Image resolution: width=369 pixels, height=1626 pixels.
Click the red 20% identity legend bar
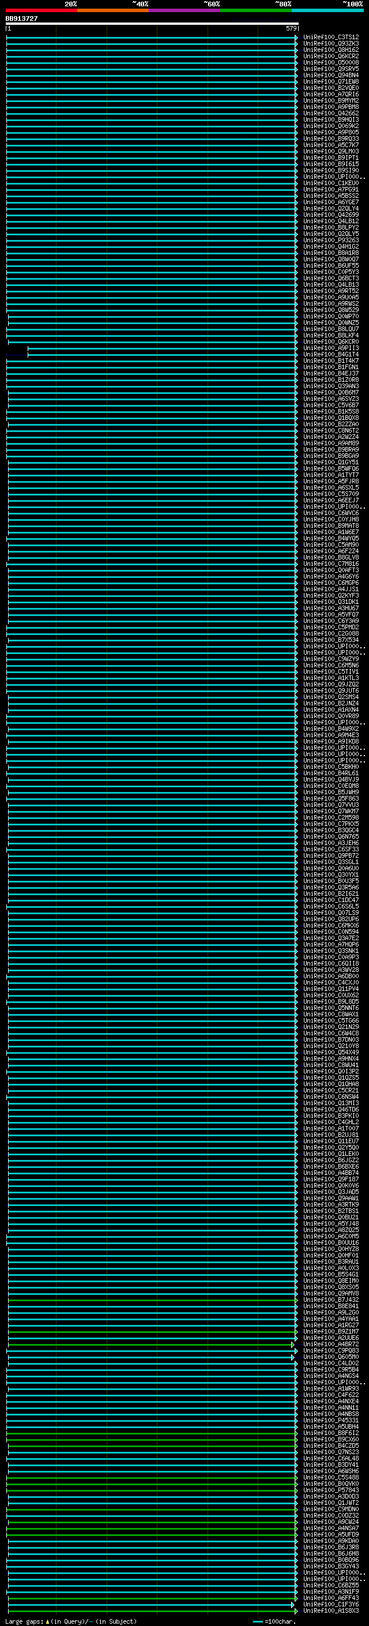(41, 10)
